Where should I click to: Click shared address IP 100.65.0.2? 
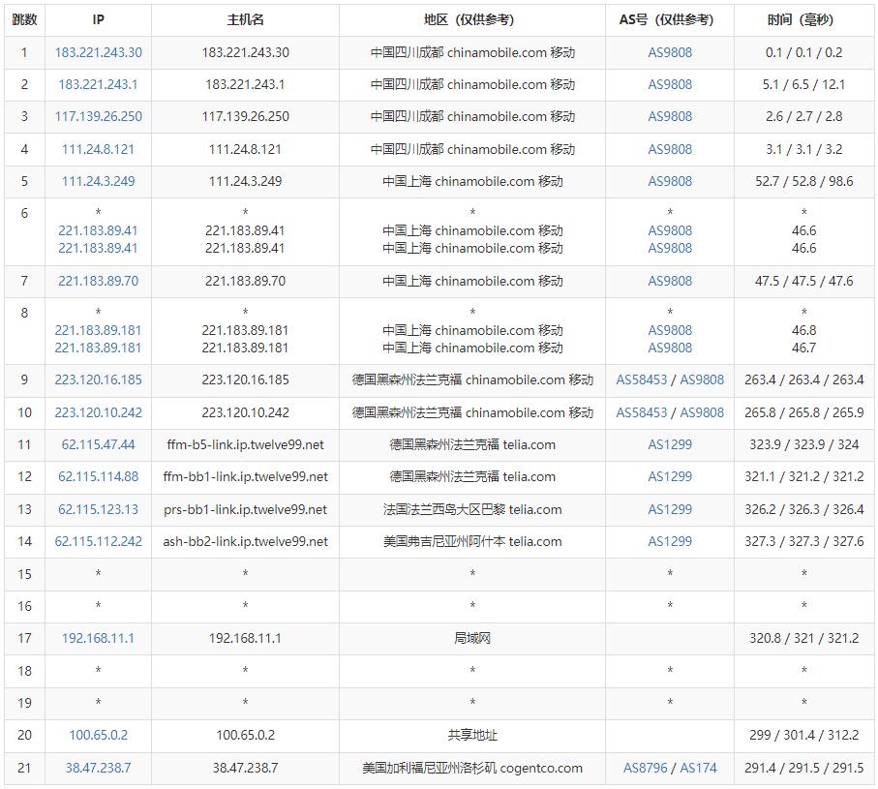pyautogui.click(x=98, y=735)
